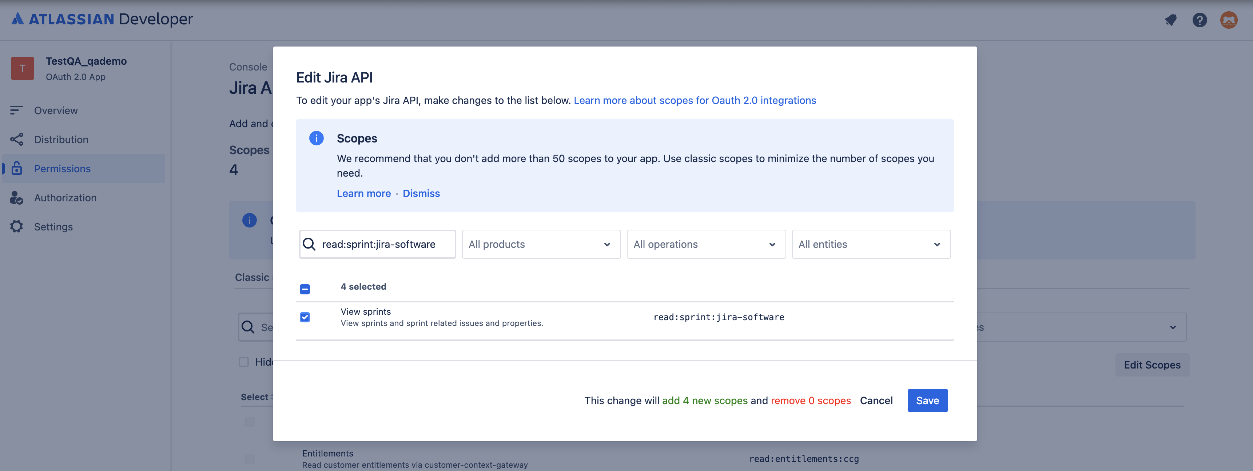Screen dimensions: 1253x471
Task: Toggle the Hide checkbox behind the dialog
Action: point(243,362)
